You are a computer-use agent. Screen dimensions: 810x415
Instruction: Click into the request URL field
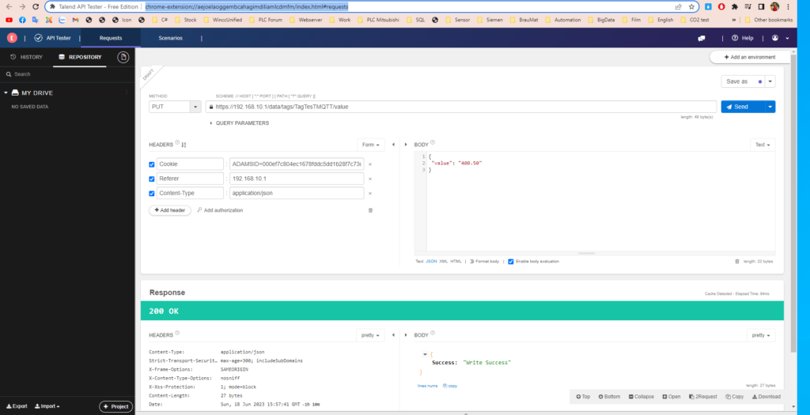461,107
